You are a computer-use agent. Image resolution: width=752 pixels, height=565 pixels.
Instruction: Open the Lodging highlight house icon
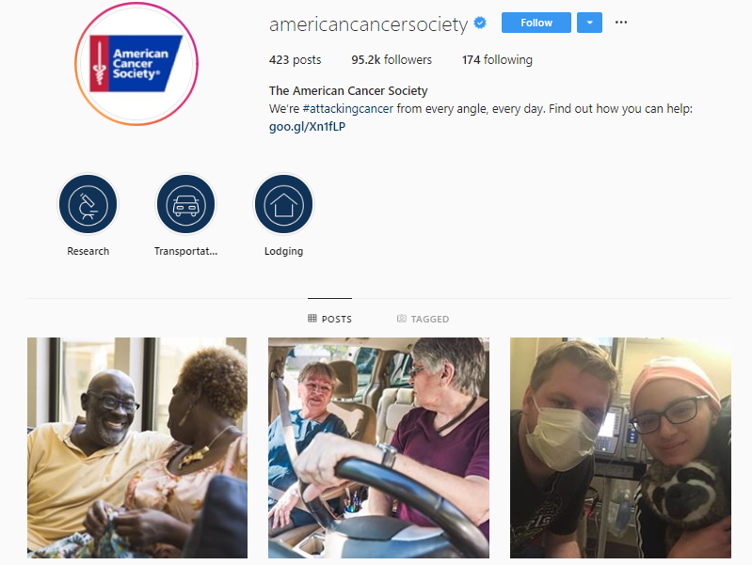click(283, 205)
